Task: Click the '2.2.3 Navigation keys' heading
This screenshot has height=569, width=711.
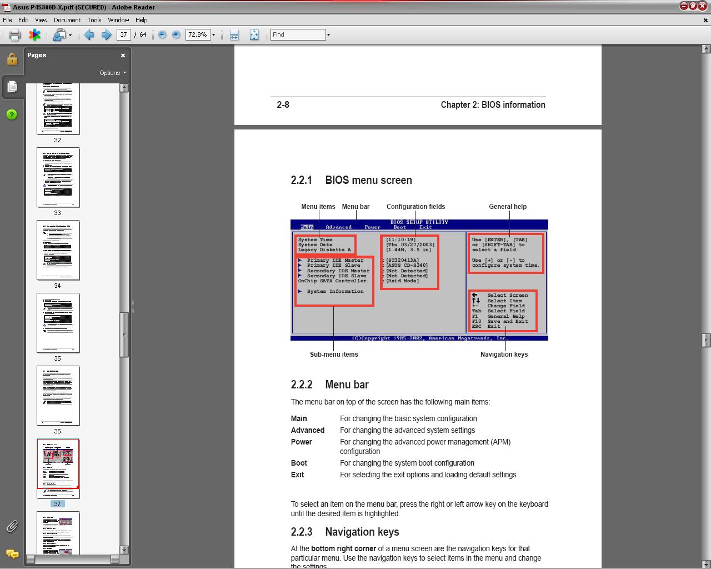Action: [344, 532]
